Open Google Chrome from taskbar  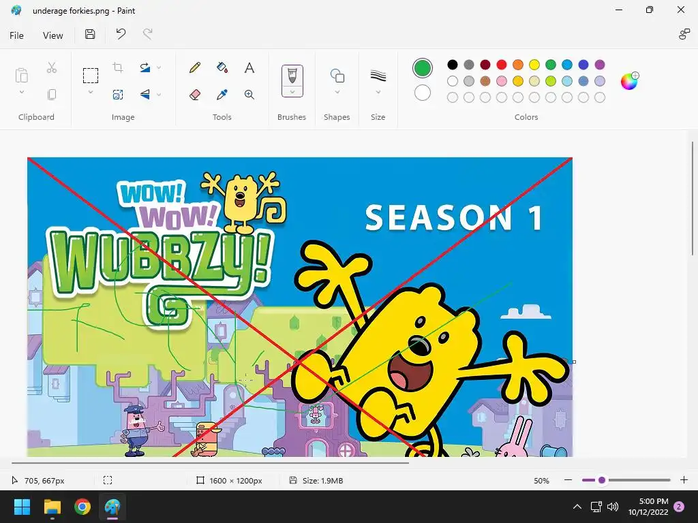[x=82, y=507]
